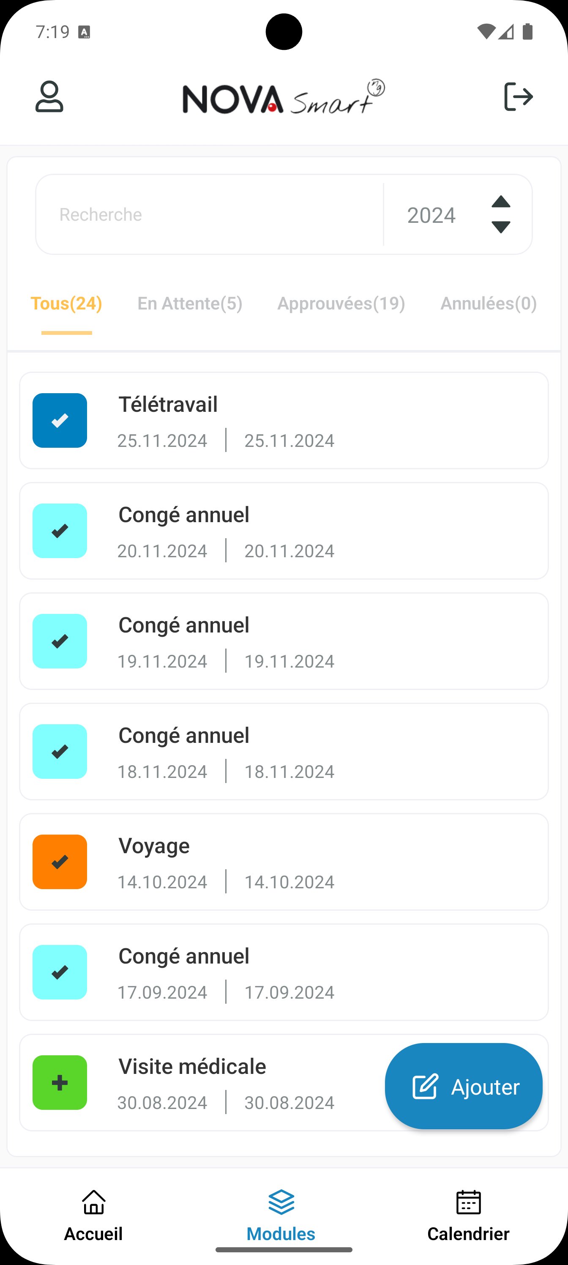568x1265 pixels.
Task: Select the Tous(24) tab
Action: tap(66, 304)
